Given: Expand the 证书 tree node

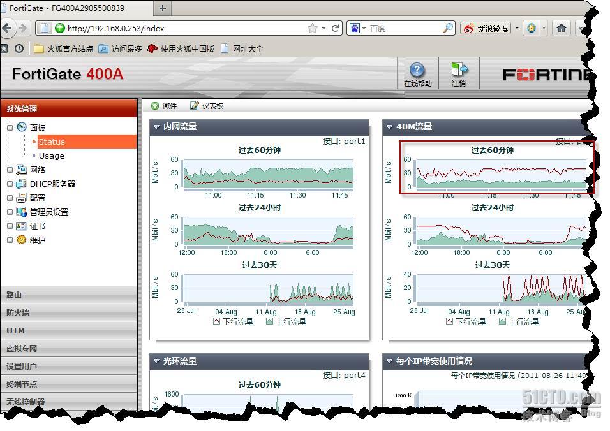Looking at the screenshot, I should (10, 226).
